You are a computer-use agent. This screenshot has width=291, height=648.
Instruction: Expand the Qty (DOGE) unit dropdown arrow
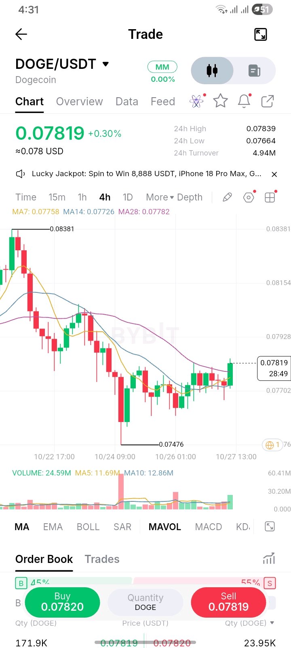[x=272, y=623]
